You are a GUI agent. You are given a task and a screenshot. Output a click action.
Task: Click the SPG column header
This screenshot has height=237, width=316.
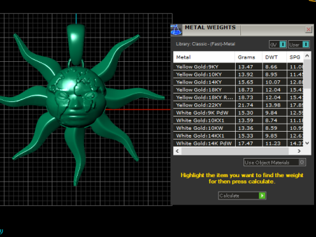295,57
